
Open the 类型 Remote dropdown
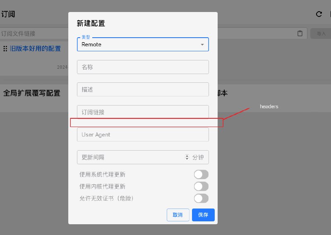point(143,44)
